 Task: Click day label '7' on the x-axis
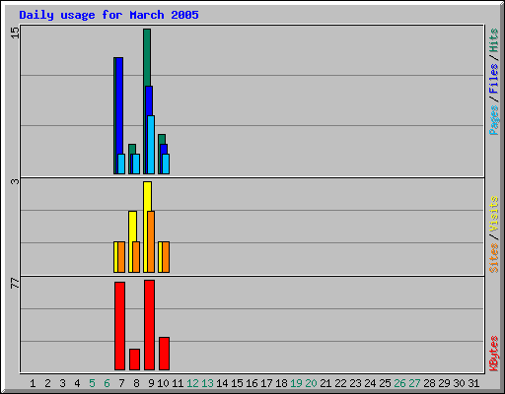pos(121,383)
